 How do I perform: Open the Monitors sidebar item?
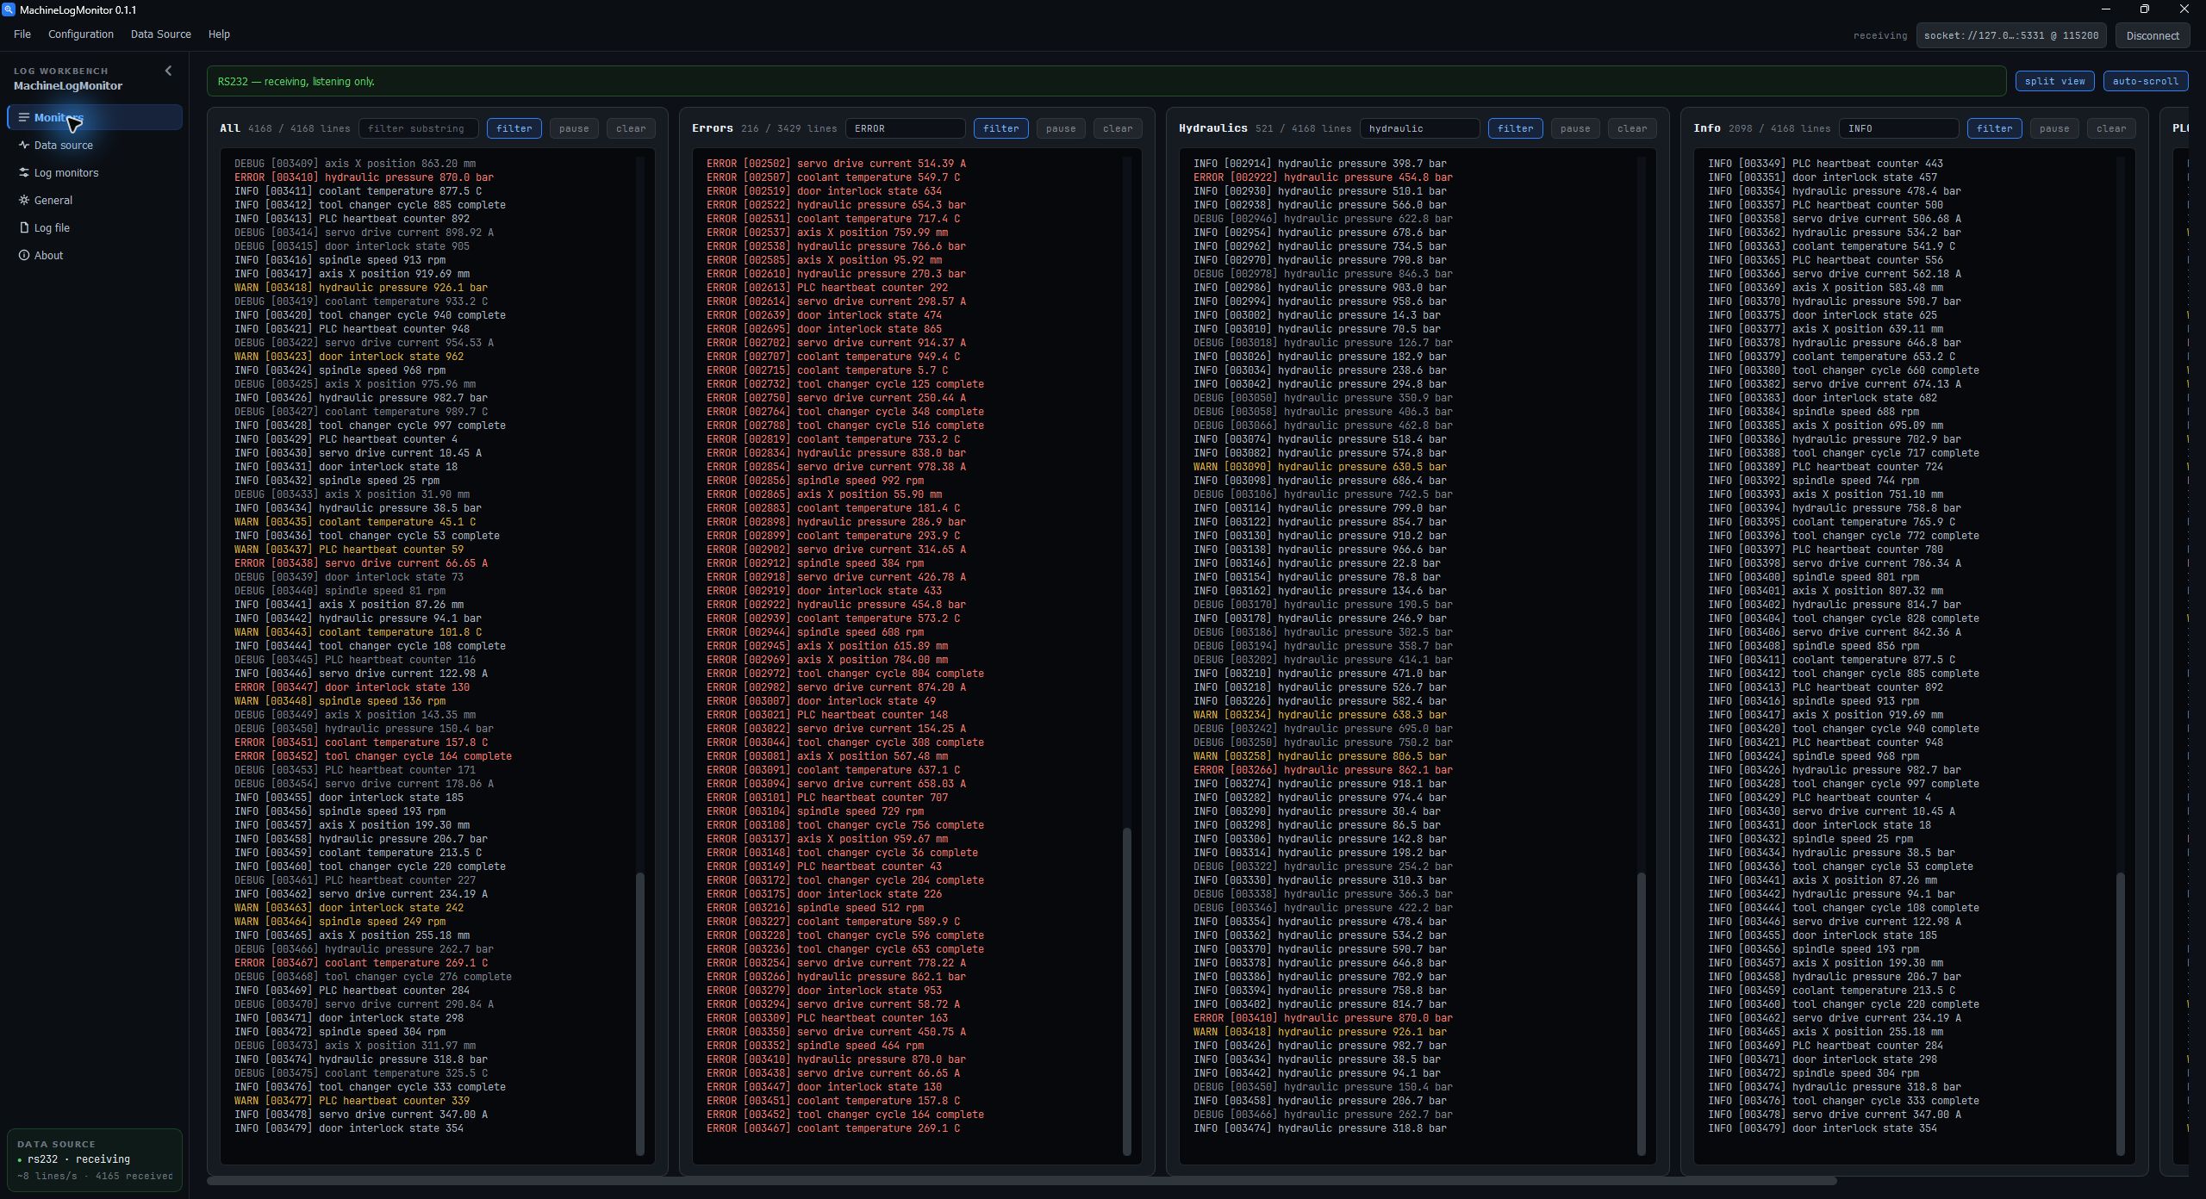(95, 117)
